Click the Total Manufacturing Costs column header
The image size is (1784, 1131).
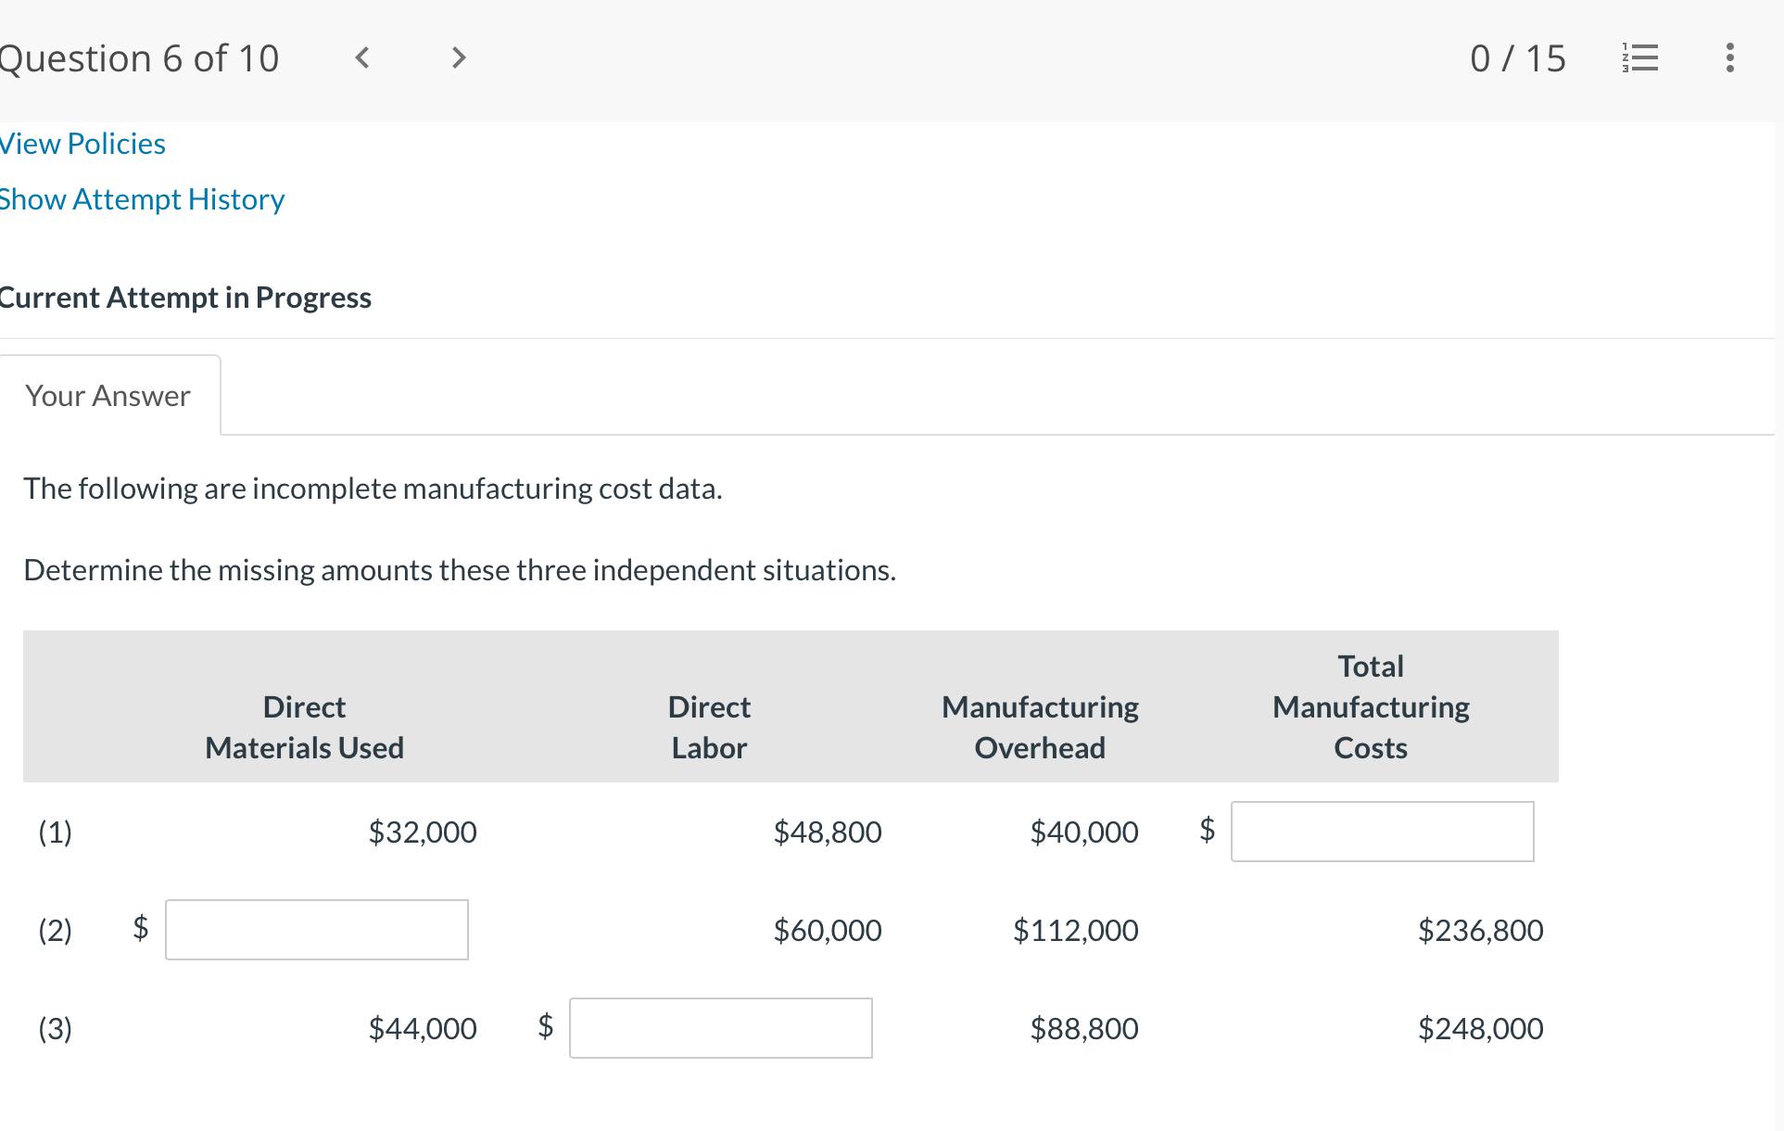pyautogui.click(x=1371, y=707)
